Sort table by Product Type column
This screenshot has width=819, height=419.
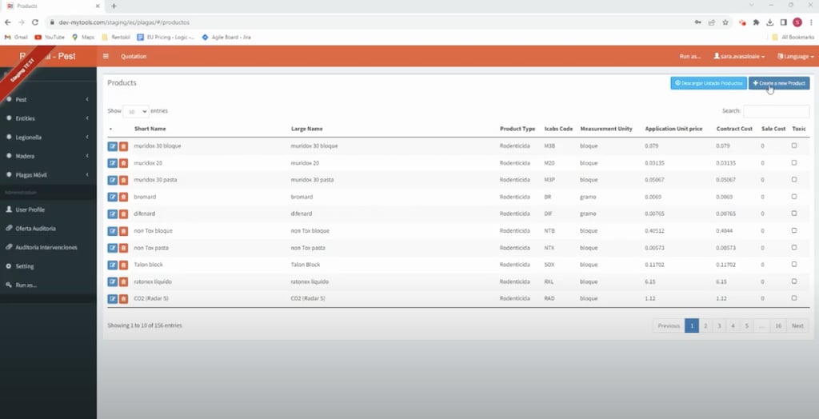tap(517, 129)
